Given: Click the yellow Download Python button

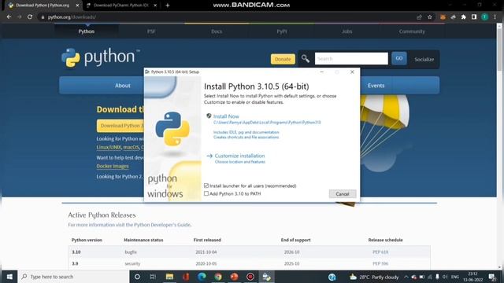Looking at the screenshot, I should pos(120,126).
